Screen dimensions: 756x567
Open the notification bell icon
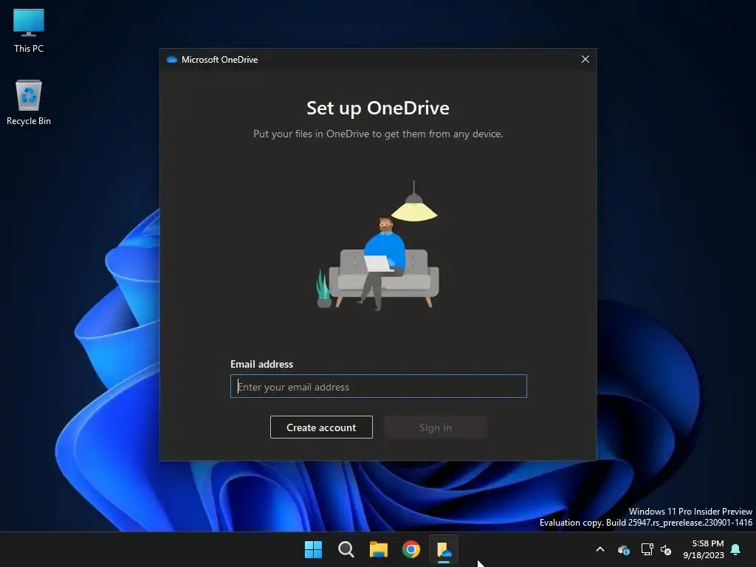(x=736, y=549)
